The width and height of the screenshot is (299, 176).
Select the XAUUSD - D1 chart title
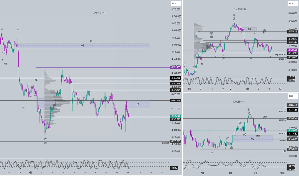pos(239,102)
